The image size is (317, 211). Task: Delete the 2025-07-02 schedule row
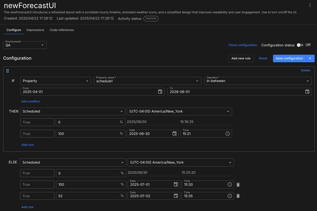click(x=238, y=196)
